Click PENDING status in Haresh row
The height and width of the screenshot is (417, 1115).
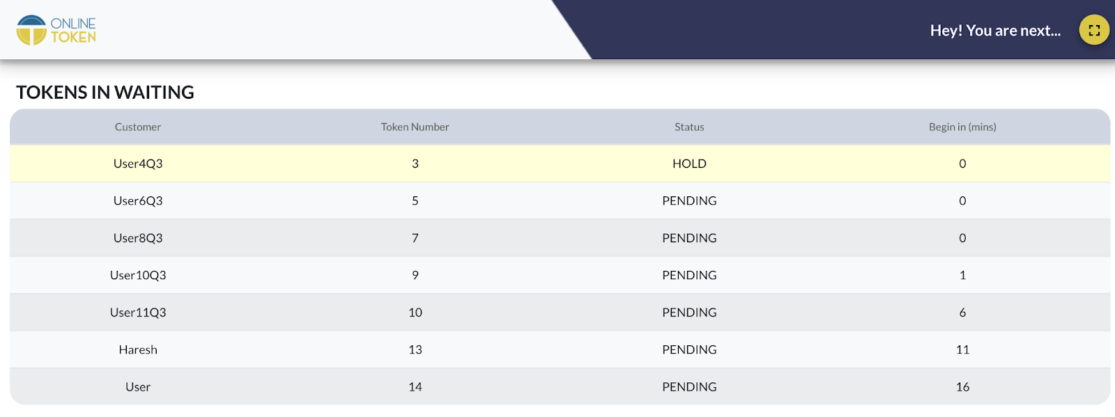click(x=689, y=349)
